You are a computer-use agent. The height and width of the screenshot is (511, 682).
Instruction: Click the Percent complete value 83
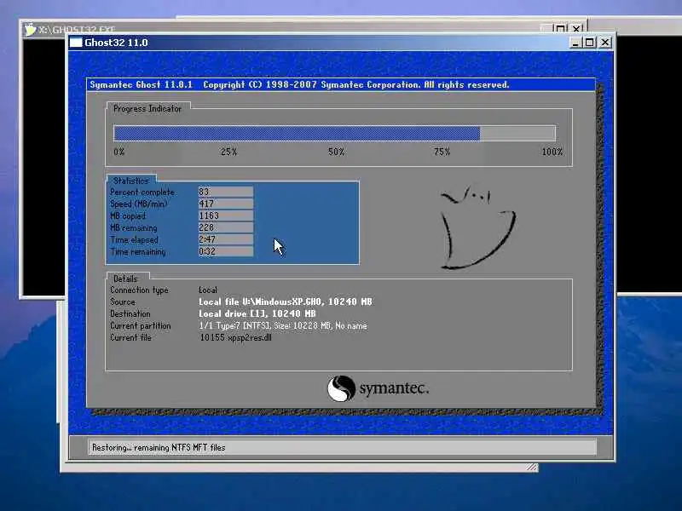[225, 192]
